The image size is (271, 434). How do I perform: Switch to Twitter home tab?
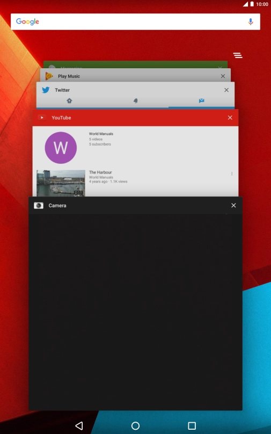pos(69,101)
